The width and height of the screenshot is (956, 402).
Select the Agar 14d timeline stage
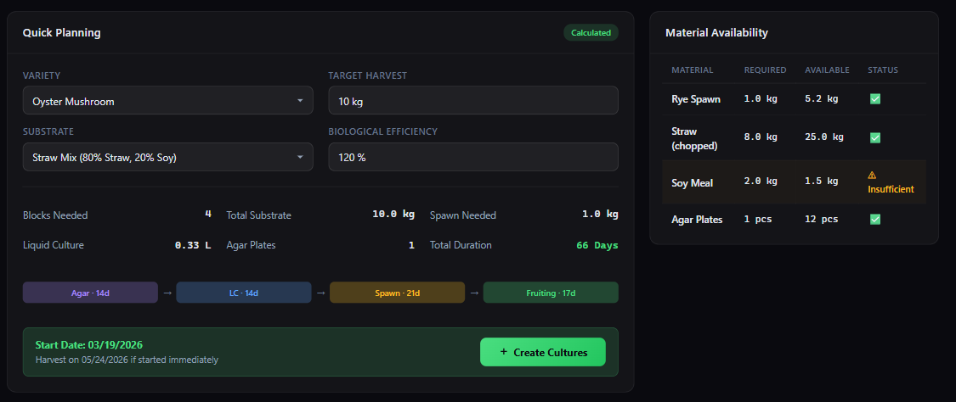point(90,293)
